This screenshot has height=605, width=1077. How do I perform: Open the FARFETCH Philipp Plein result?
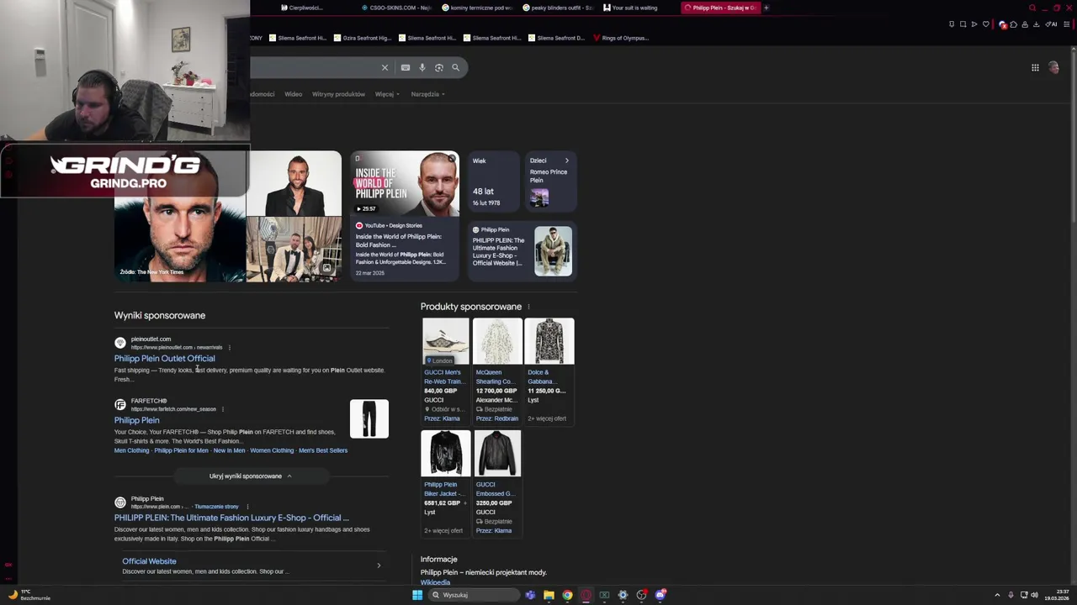[x=136, y=420]
